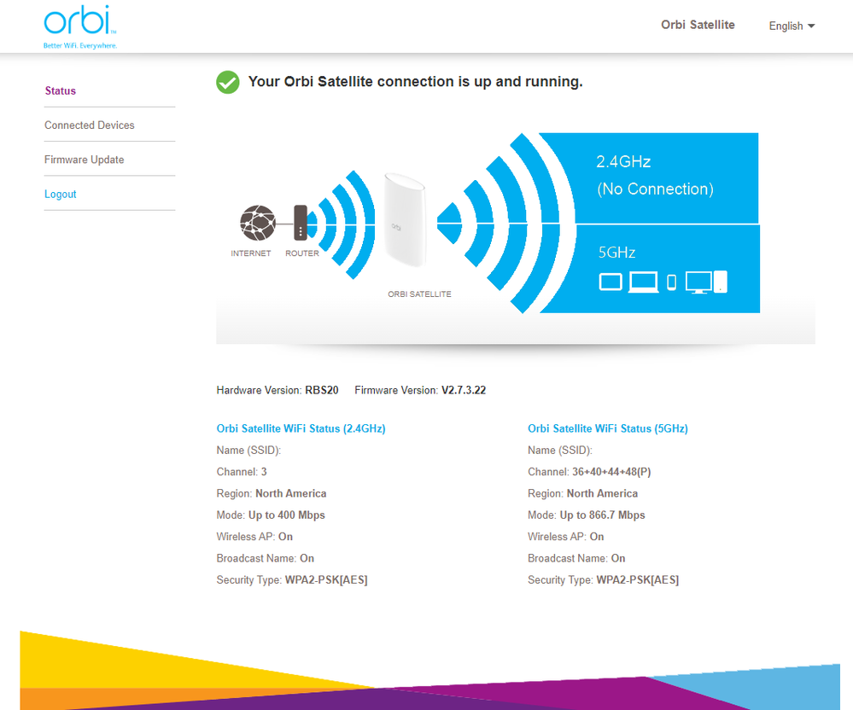The width and height of the screenshot is (853, 710).
Task: Click the 2.4GHz 'Name (SSID):' label
Action: [x=248, y=450]
